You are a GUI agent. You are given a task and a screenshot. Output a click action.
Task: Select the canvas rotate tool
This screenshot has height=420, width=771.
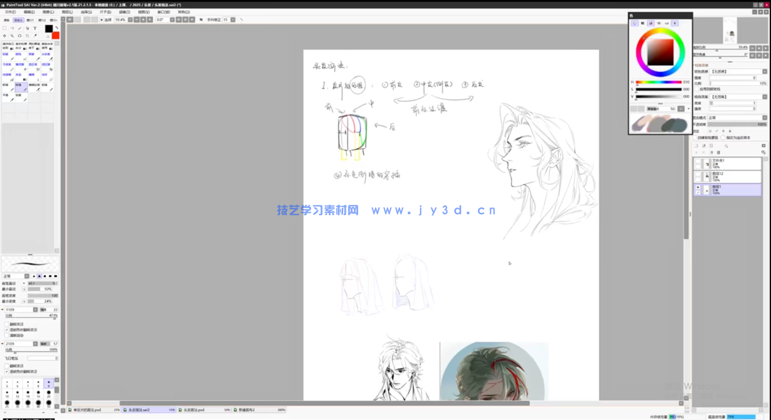tap(20, 36)
